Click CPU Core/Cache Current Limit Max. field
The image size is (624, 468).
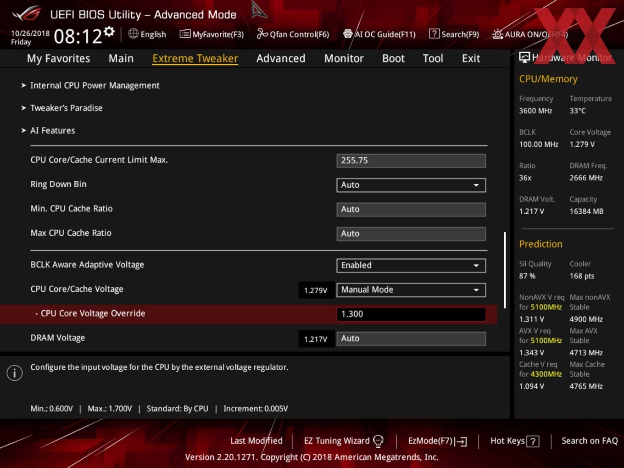(411, 161)
